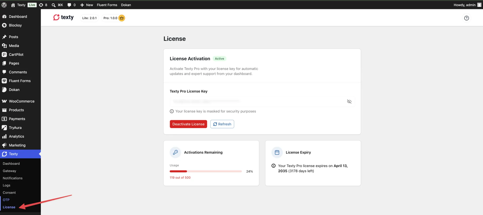Open Texty Dashboard submenu item
The width and height of the screenshot is (483, 215).
click(x=11, y=164)
